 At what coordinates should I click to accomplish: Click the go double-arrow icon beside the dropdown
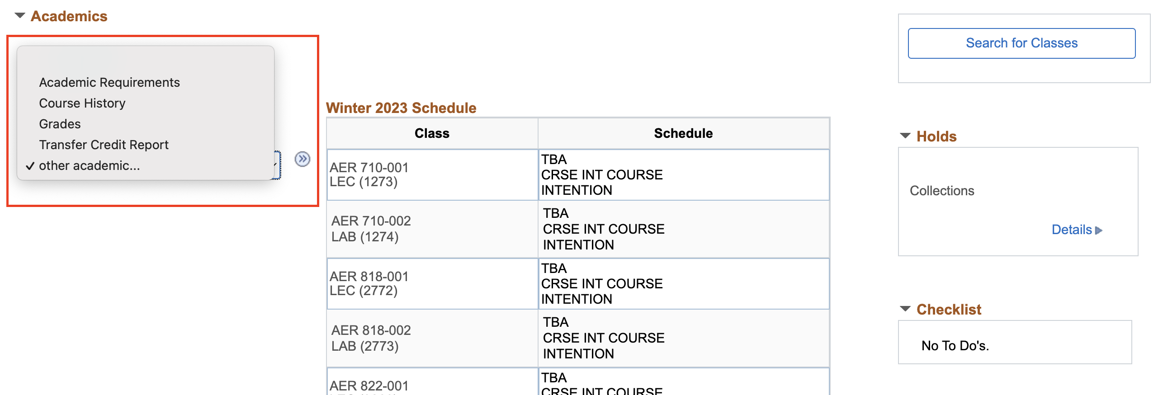pos(302,159)
